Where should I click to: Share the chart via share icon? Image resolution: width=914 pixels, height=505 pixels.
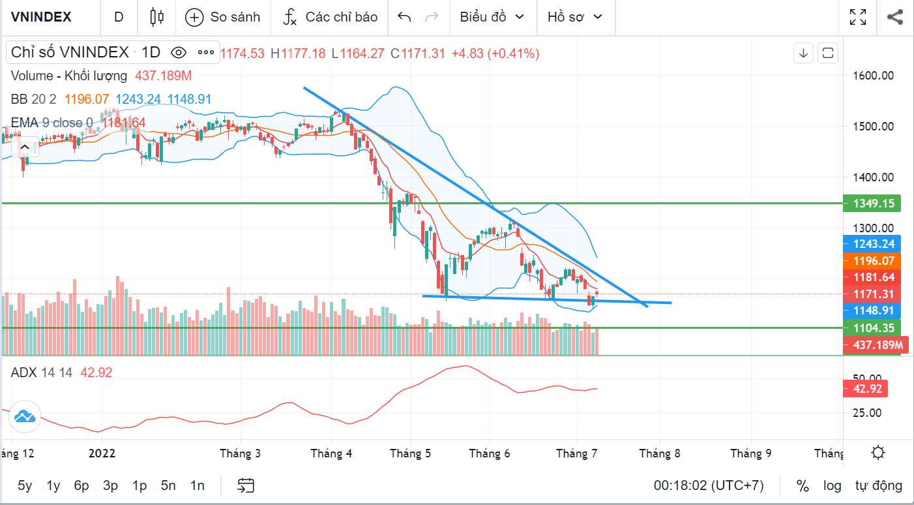(895, 17)
